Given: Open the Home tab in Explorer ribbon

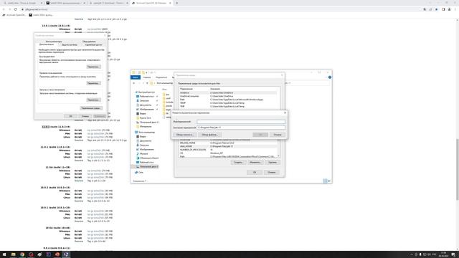Looking at the screenshot, I should click(x=147, y=77).
